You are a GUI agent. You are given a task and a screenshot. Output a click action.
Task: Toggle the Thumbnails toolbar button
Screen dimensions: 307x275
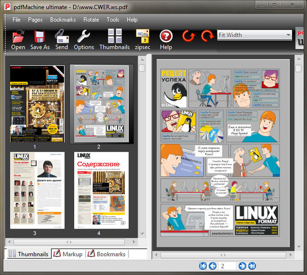tap(114, 37)
